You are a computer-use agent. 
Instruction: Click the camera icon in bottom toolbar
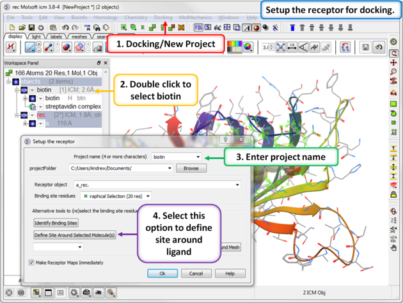coord(88,293)
